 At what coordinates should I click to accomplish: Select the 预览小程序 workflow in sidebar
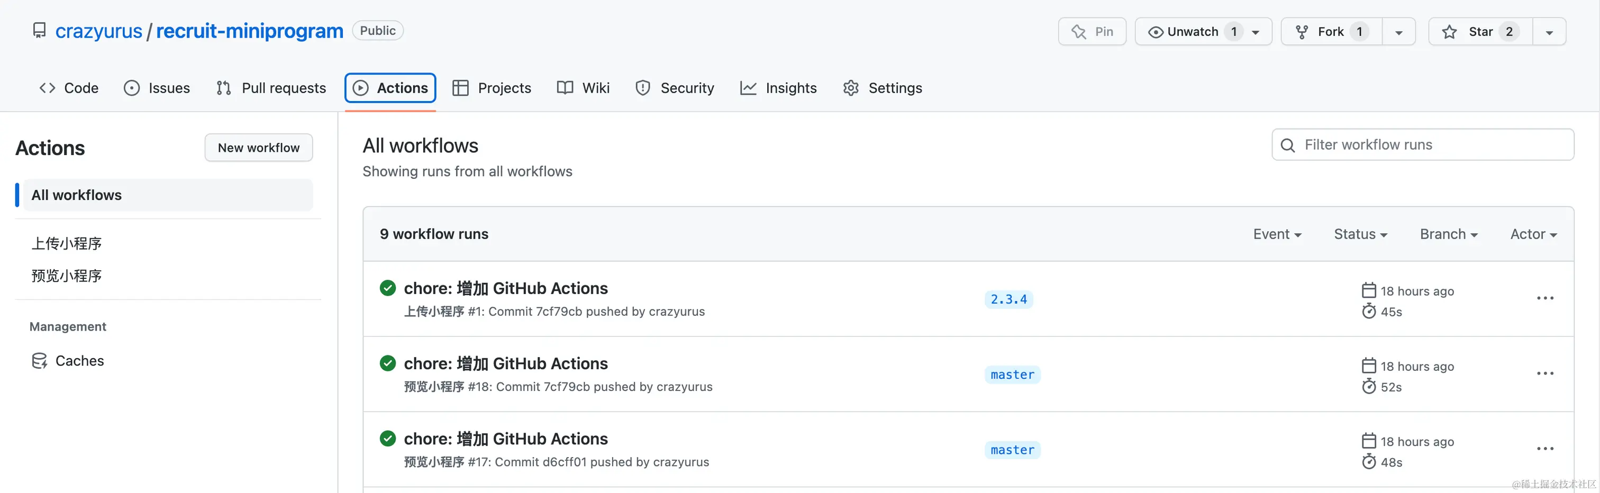pyautogui.click(x=67, y=276)
